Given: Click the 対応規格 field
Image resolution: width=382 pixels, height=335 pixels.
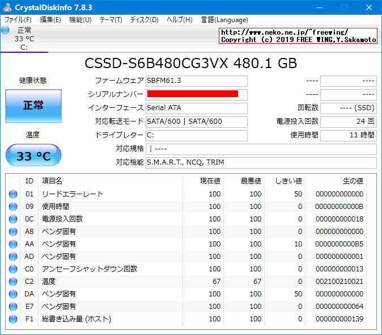Looking at the screenshot, I should point(261,149).
